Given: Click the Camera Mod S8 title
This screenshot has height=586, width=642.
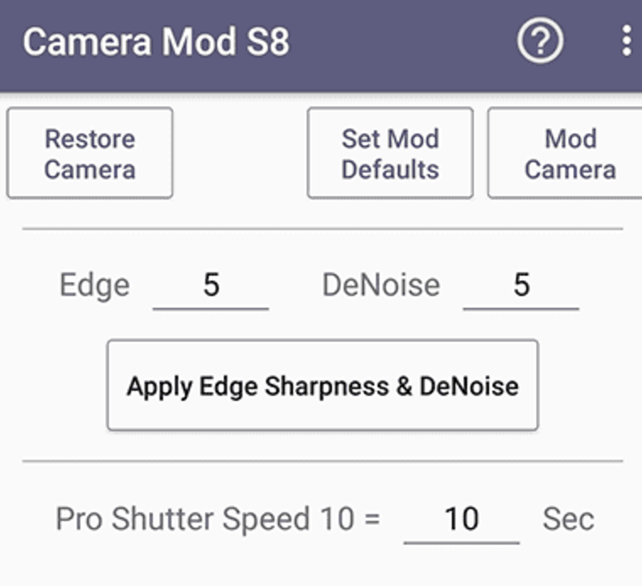Looking at the screenshot, I should 155,41.
